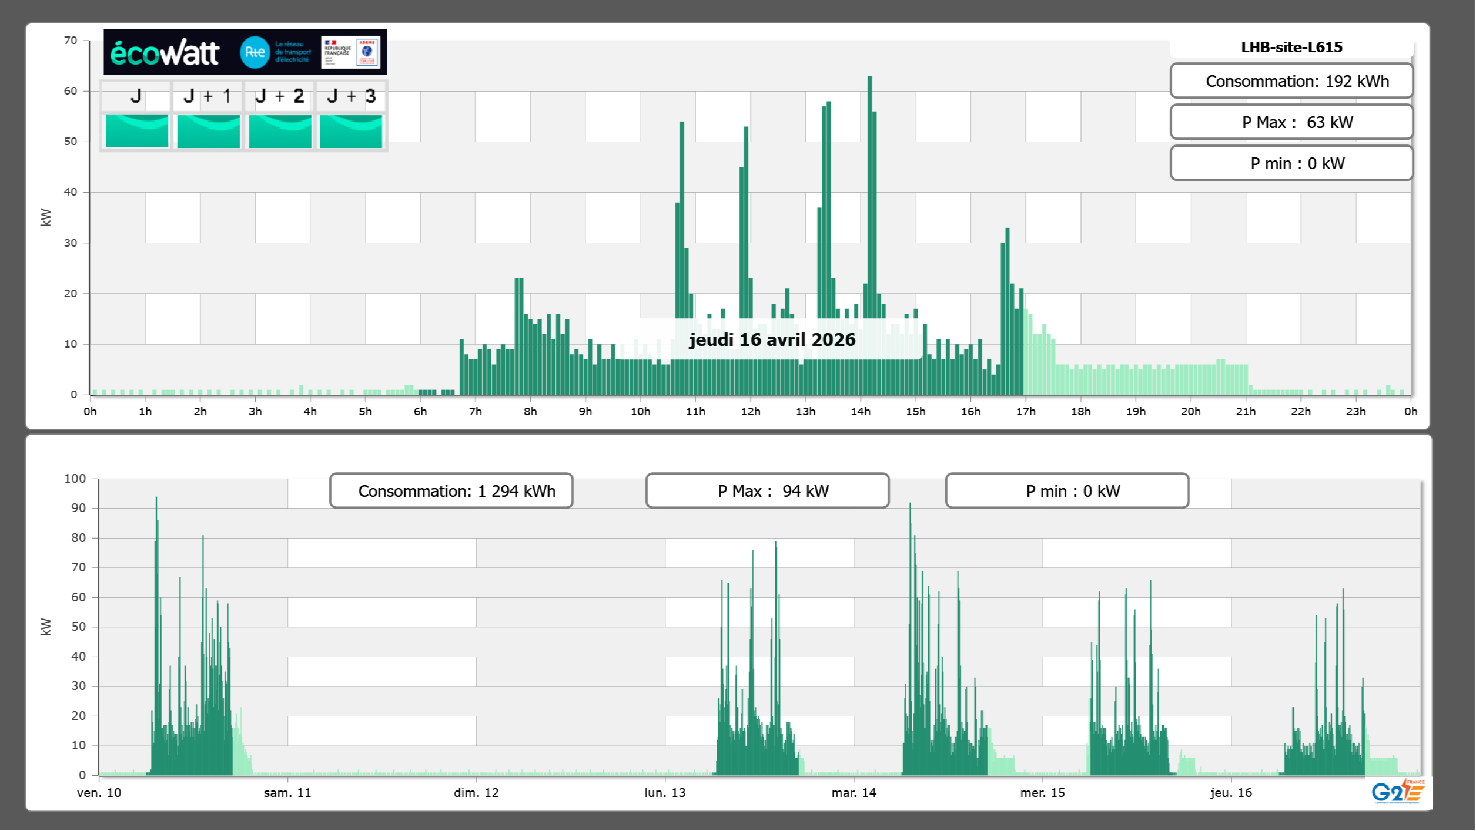This screenshot has width=1476, height=831.
Task: Click Consommation: 1 294 kWh box
Action: (x=451, y=491)
